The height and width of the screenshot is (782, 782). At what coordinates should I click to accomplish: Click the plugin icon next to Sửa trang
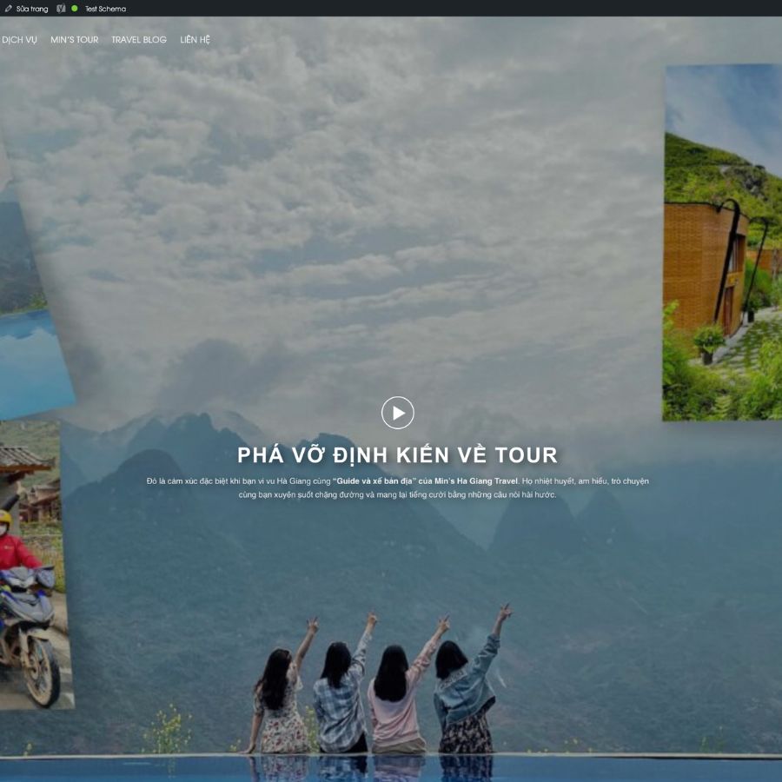point(61,8)
